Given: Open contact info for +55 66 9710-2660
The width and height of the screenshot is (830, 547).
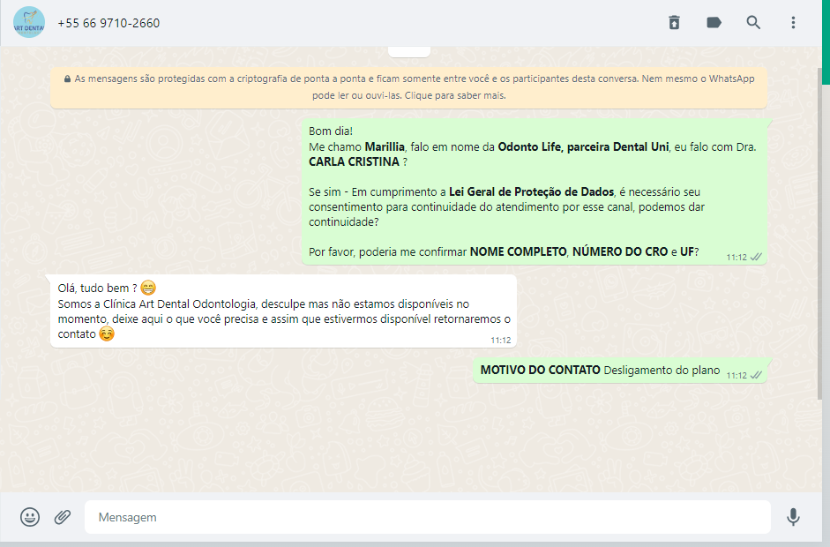Looking at the screenshot, I should click(x=108, y=23).
